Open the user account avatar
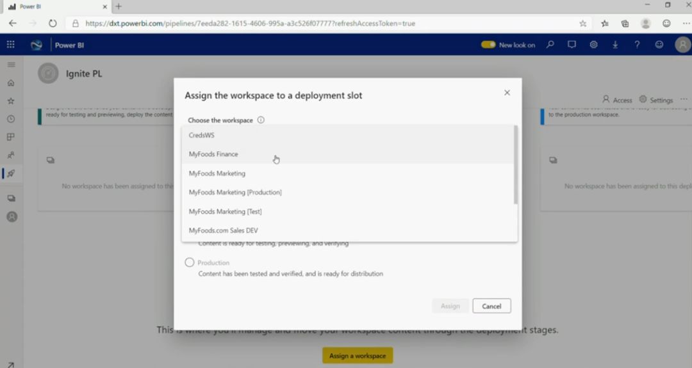692x368 pixels. [x=683, y=45]
